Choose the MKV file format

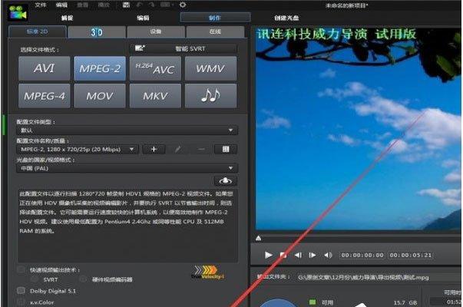pos(155,96)
